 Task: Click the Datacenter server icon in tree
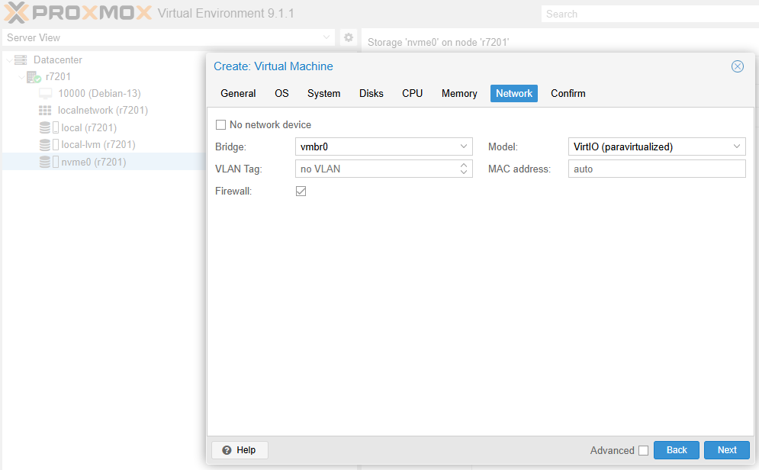point(21,60)
